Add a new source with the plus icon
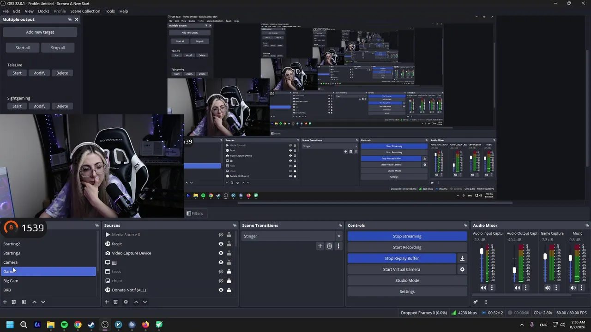591x332 pixels. pos(107,302)
